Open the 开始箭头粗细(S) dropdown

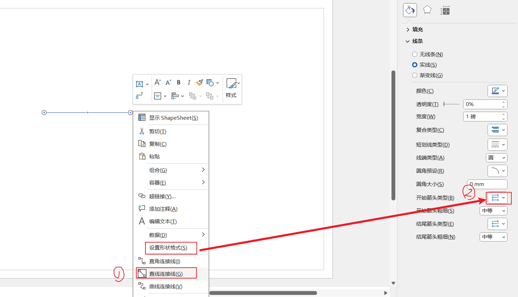pos(493,211)
